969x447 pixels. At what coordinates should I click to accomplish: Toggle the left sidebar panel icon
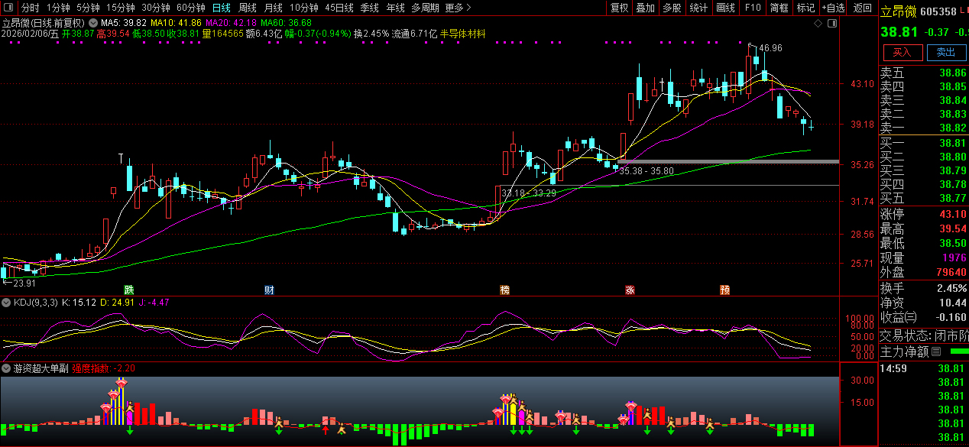pyautogui.click(x=8, y=8)
